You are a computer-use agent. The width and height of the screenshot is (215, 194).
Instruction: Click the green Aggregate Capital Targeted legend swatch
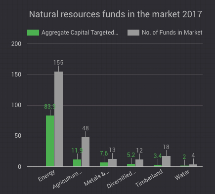coord(33,33)
